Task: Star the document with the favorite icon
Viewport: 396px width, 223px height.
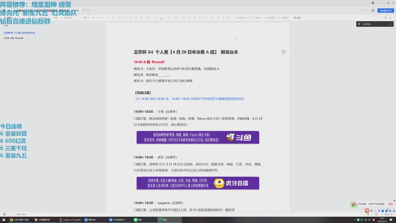Action: (x=84, y=10)
